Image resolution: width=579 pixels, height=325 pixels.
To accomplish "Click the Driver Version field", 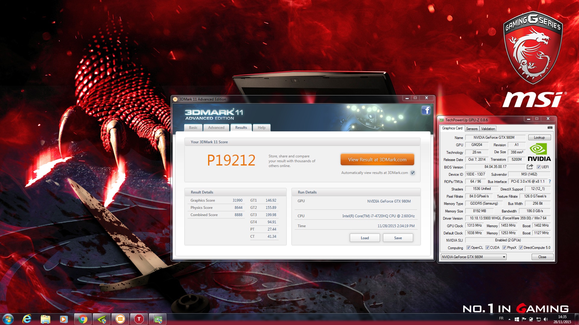I will coord(508,218).
